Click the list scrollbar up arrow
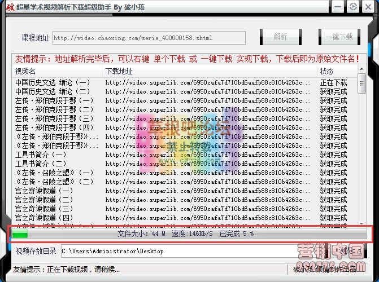Image resolution: width=379 pixels, height=282 pixels. click(x=361, y=69)
